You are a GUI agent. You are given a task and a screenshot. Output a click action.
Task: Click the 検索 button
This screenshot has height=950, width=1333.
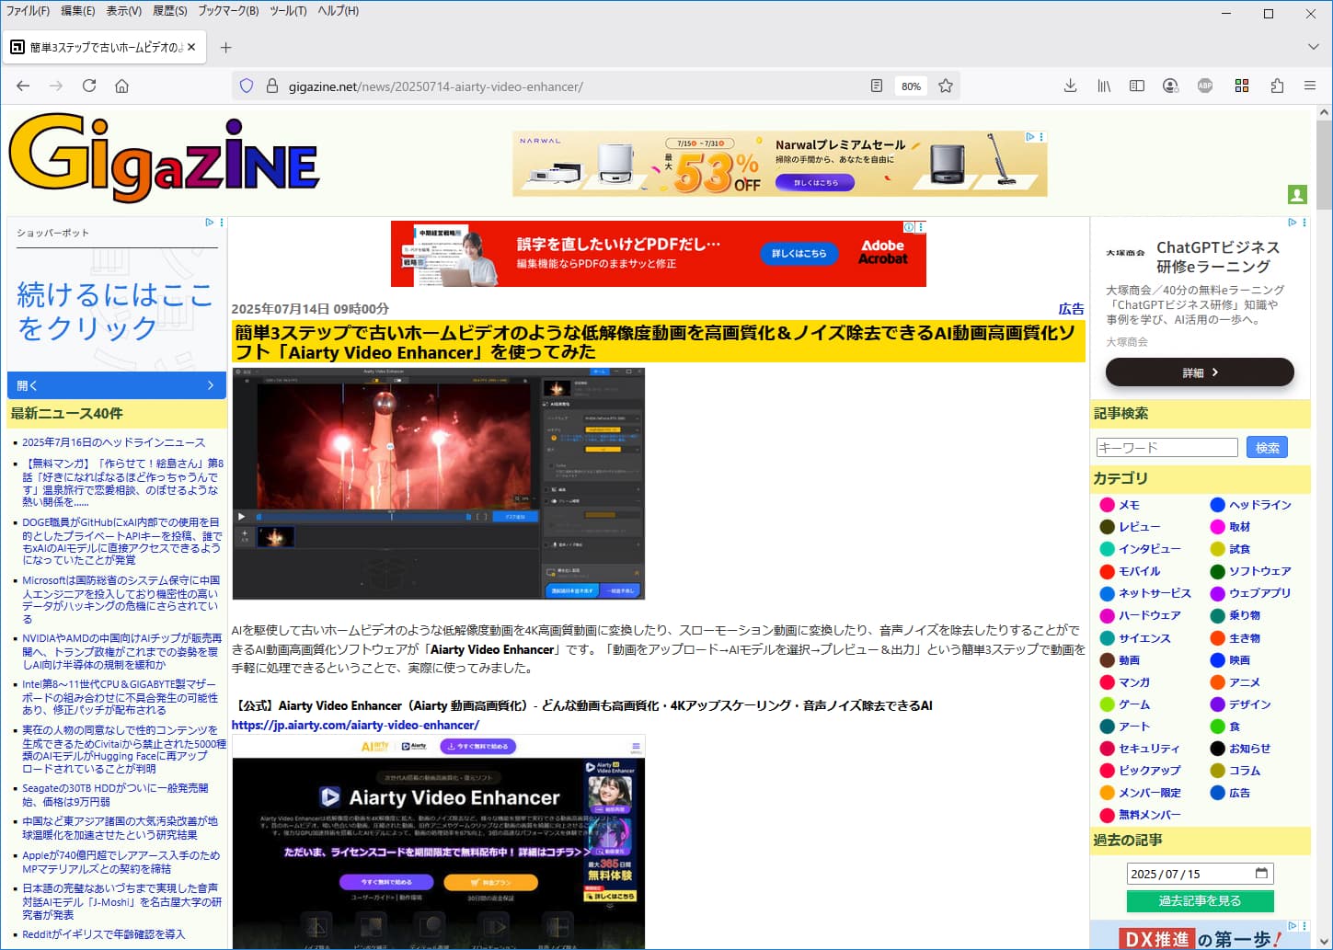1267,447
